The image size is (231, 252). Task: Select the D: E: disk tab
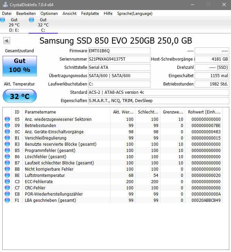click(14, 25)
